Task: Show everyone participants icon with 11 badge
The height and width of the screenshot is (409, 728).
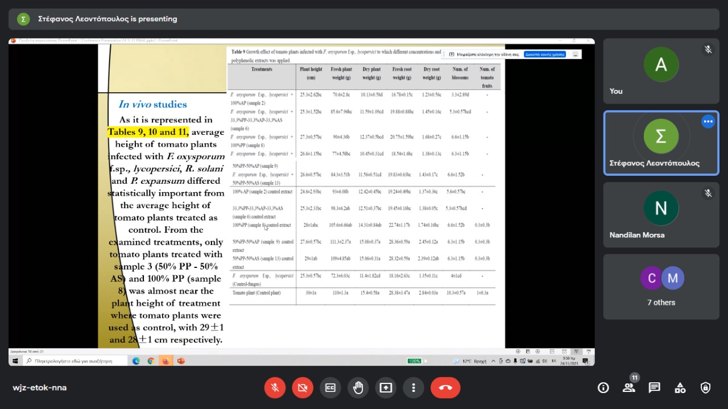Action: (x=629, y=387)
